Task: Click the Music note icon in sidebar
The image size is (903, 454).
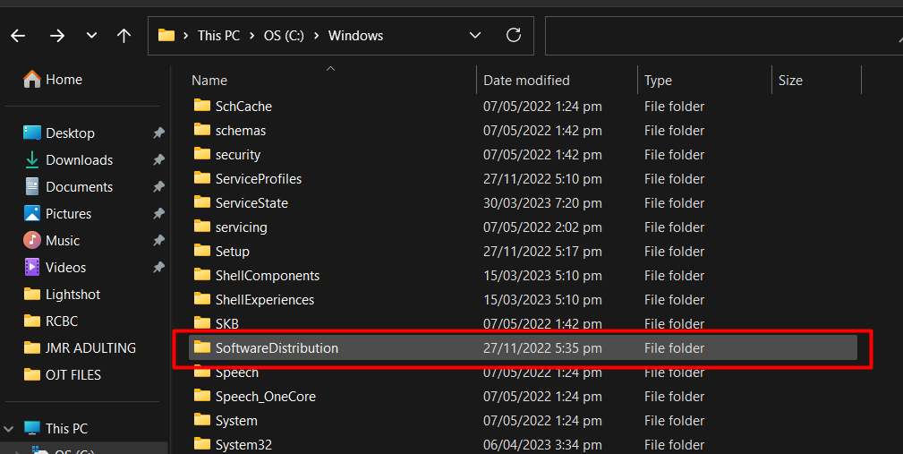Action: [x=31, y=240]
